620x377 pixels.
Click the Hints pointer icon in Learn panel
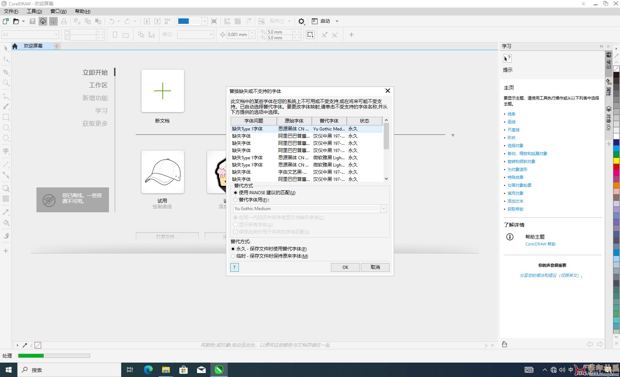pos(507,58)
